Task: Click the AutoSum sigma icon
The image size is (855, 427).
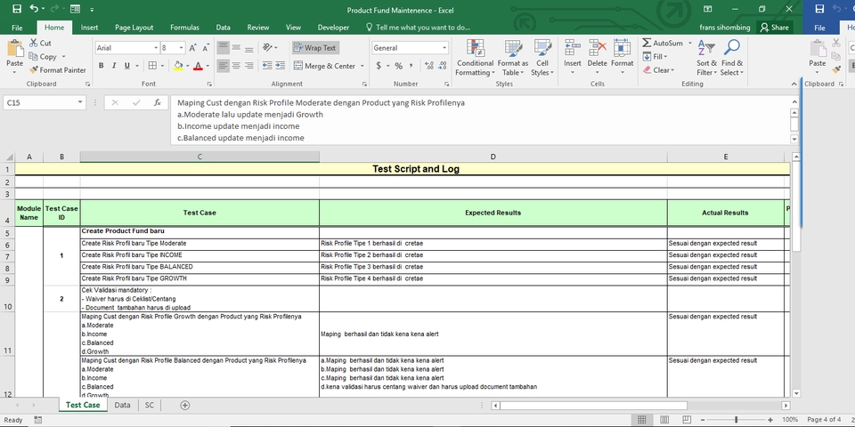Action: [x=647, y=43]
